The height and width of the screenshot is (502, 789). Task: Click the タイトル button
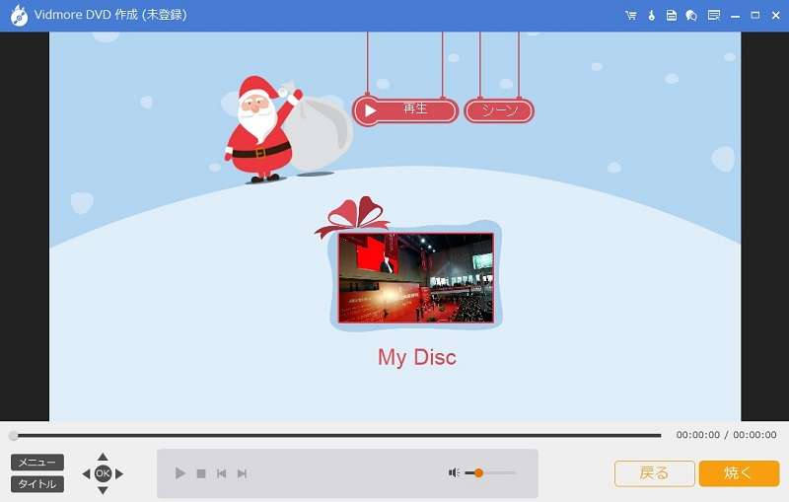(x=37, y=484)
